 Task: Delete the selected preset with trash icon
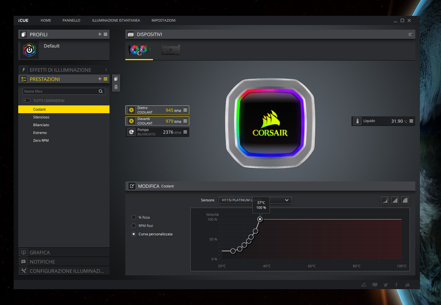coord(116,87)
